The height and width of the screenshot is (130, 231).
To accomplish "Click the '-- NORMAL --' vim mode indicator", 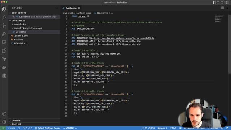I will (70, 128).
